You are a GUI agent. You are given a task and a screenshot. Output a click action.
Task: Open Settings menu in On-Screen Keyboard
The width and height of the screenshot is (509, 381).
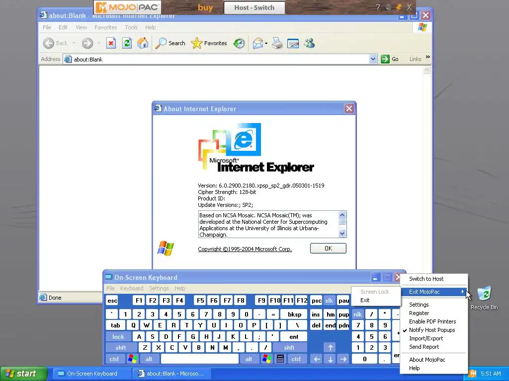[159, 288]
